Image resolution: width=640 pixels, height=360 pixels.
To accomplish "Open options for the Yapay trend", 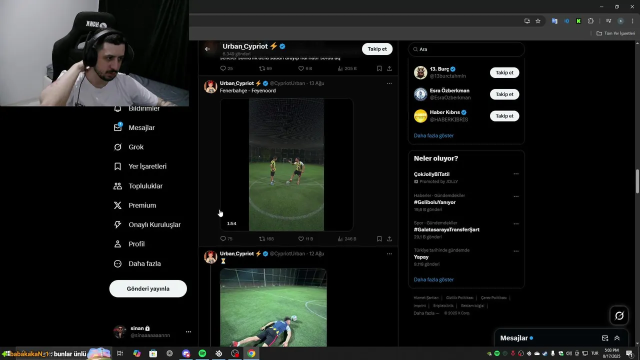I will point(516,251).
